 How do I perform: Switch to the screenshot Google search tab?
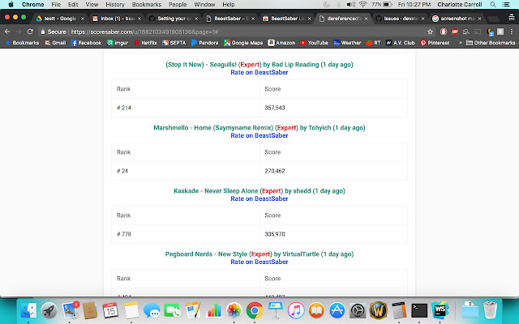click(x=457, y=19)
